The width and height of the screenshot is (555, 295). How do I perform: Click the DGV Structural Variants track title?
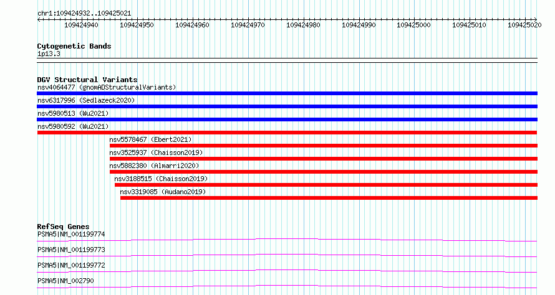coord(87,80)
